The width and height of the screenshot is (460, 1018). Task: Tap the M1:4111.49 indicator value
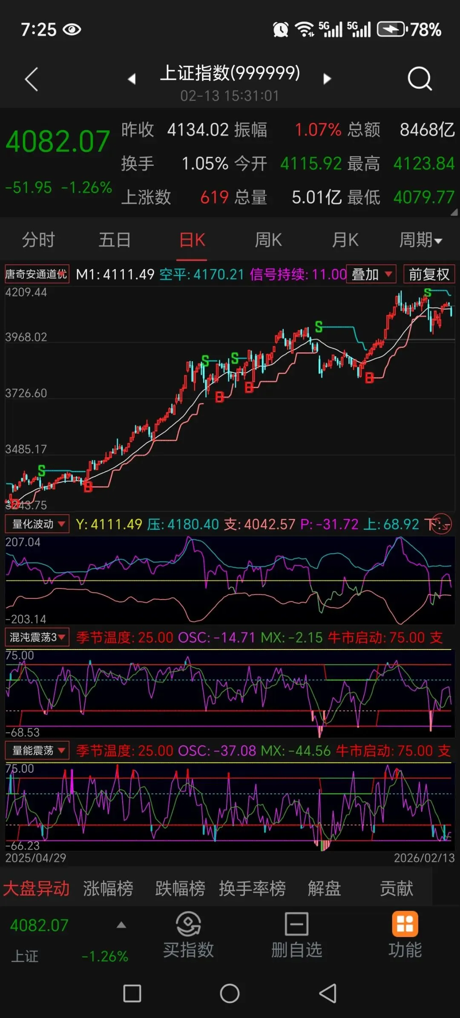coord(115,274)
